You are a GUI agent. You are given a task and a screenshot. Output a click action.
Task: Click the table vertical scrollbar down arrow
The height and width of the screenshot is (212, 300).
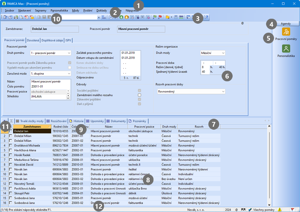(x=269, y=205)
